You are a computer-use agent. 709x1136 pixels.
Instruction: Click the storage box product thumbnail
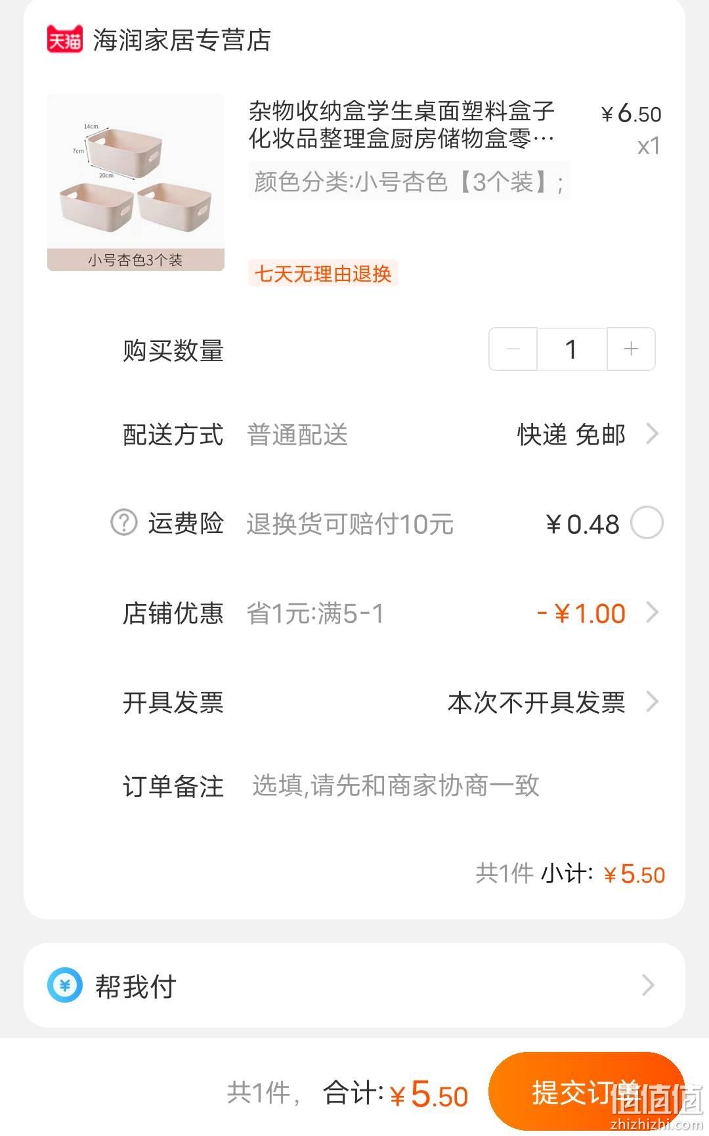coord(136,183)
